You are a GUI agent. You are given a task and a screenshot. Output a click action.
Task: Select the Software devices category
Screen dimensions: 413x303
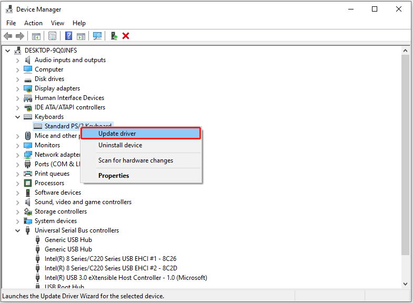click(58, 193)
